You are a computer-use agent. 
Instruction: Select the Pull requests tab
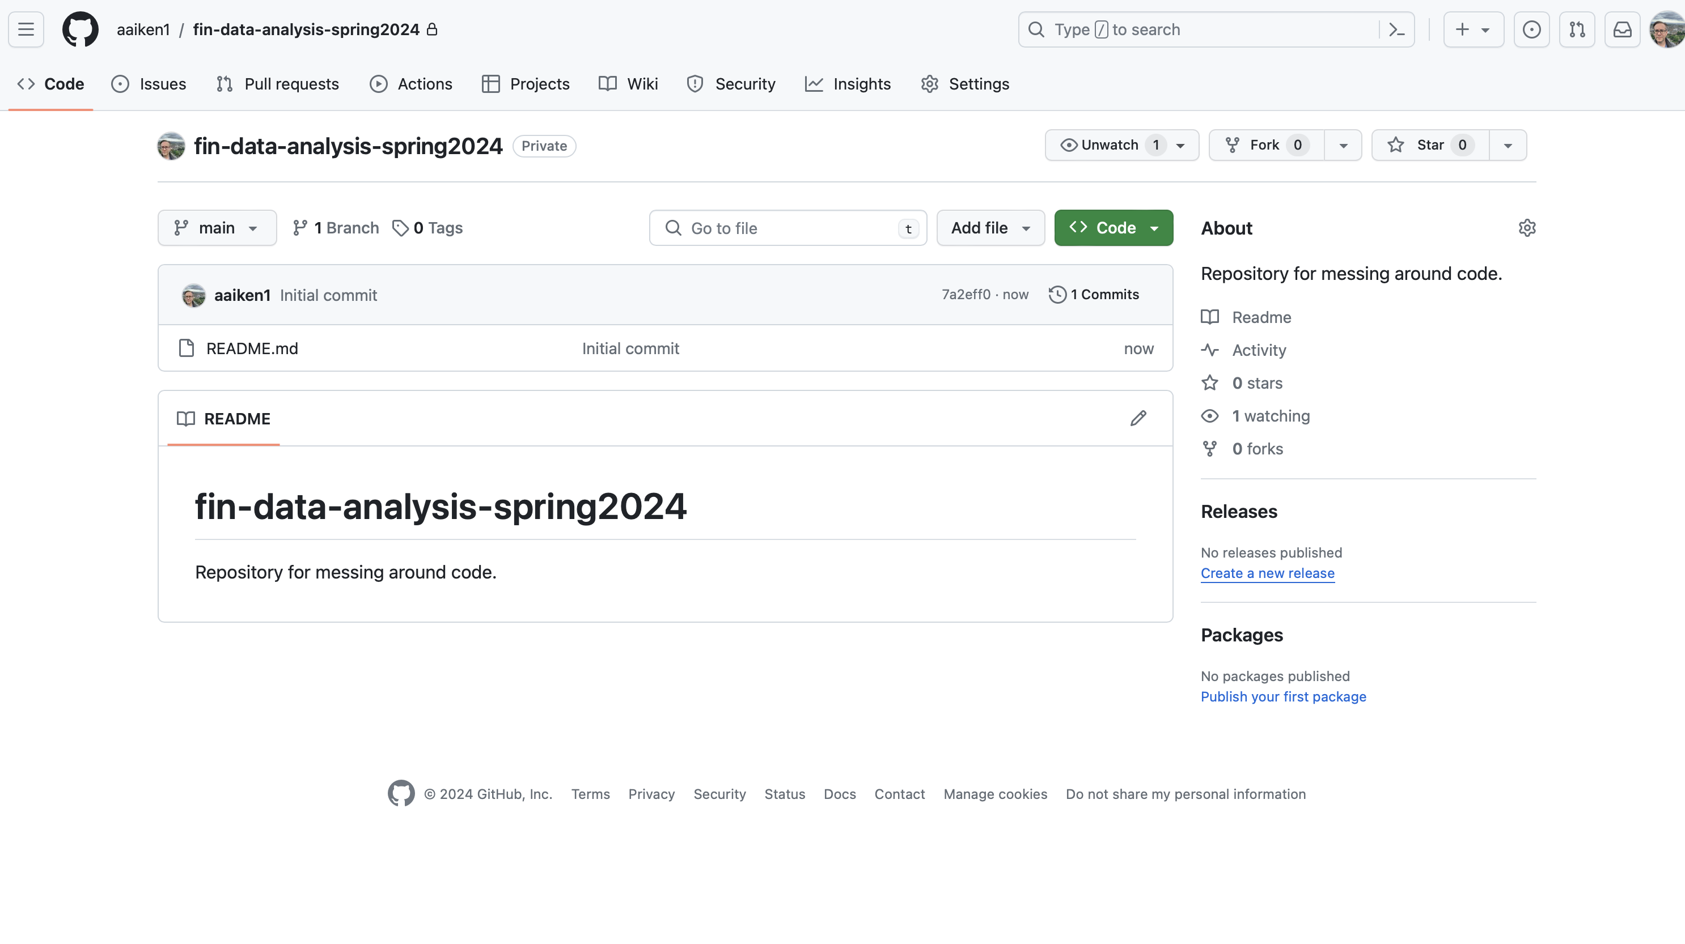click(x=278, y=83)
